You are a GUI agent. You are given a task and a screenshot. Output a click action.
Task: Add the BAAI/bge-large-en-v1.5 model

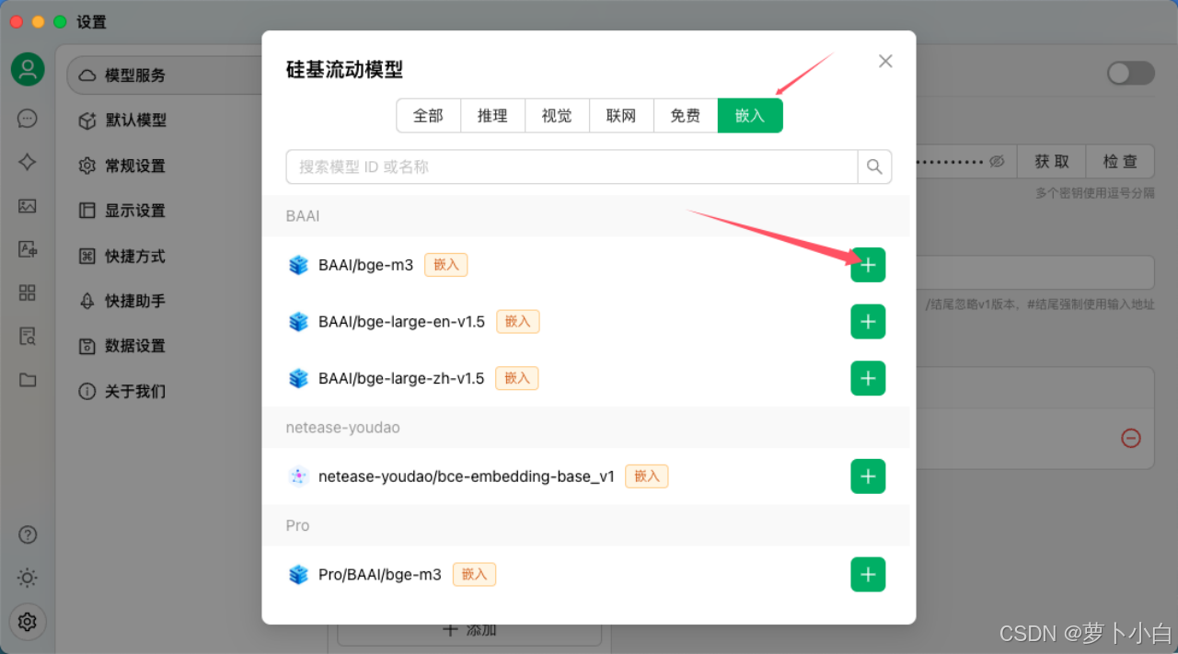(x=868, y=321)
